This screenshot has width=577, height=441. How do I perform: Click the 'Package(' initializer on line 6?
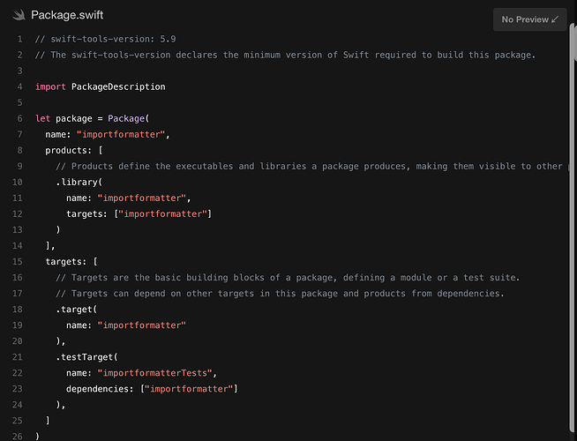pyautogui.click(x=129, y=118)
